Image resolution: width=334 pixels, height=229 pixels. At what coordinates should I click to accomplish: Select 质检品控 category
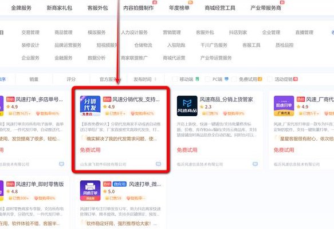tap(285, 45)
